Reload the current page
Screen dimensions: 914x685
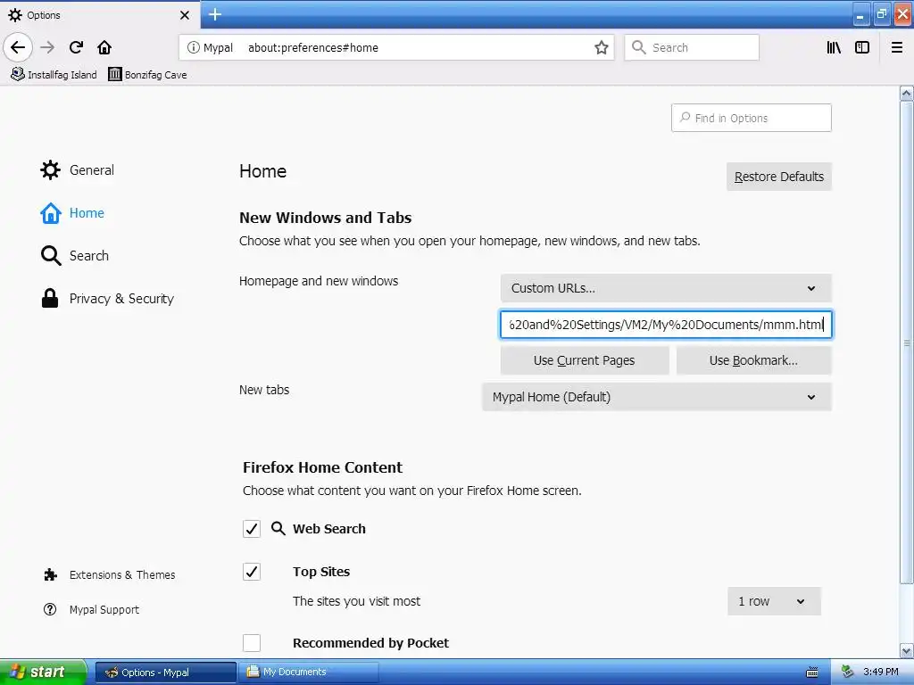76,47
